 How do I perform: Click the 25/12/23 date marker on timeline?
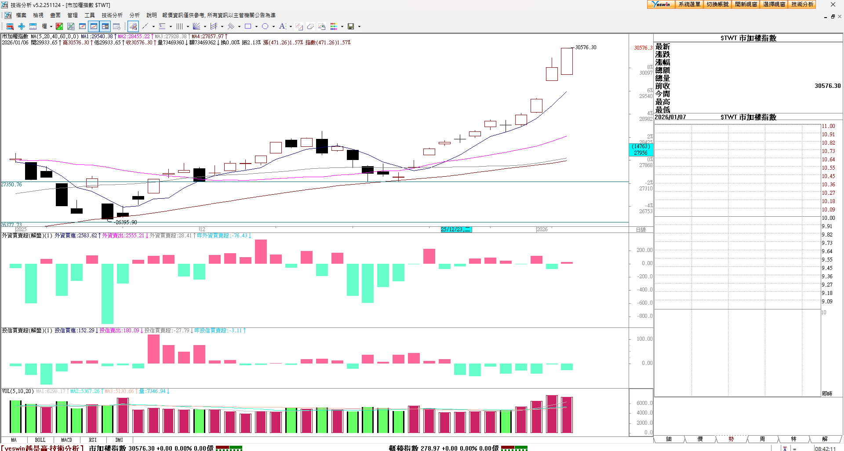point(455,229)
